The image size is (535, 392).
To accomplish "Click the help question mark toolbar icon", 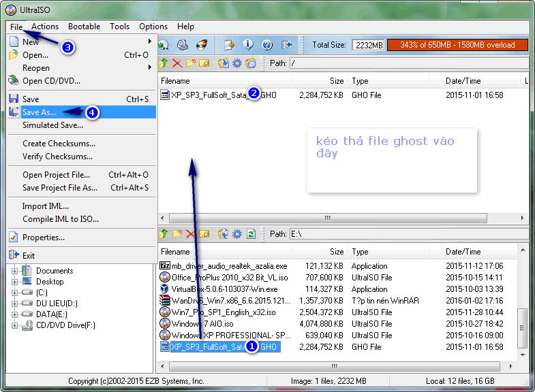I will point(267,45).
